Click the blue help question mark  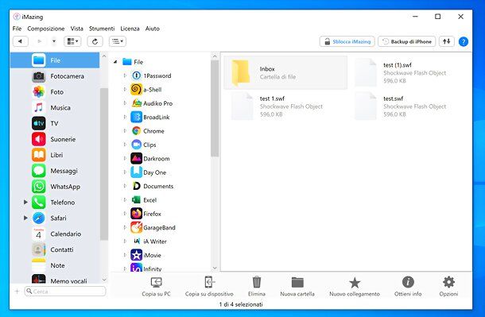click(x=463, y=41)
